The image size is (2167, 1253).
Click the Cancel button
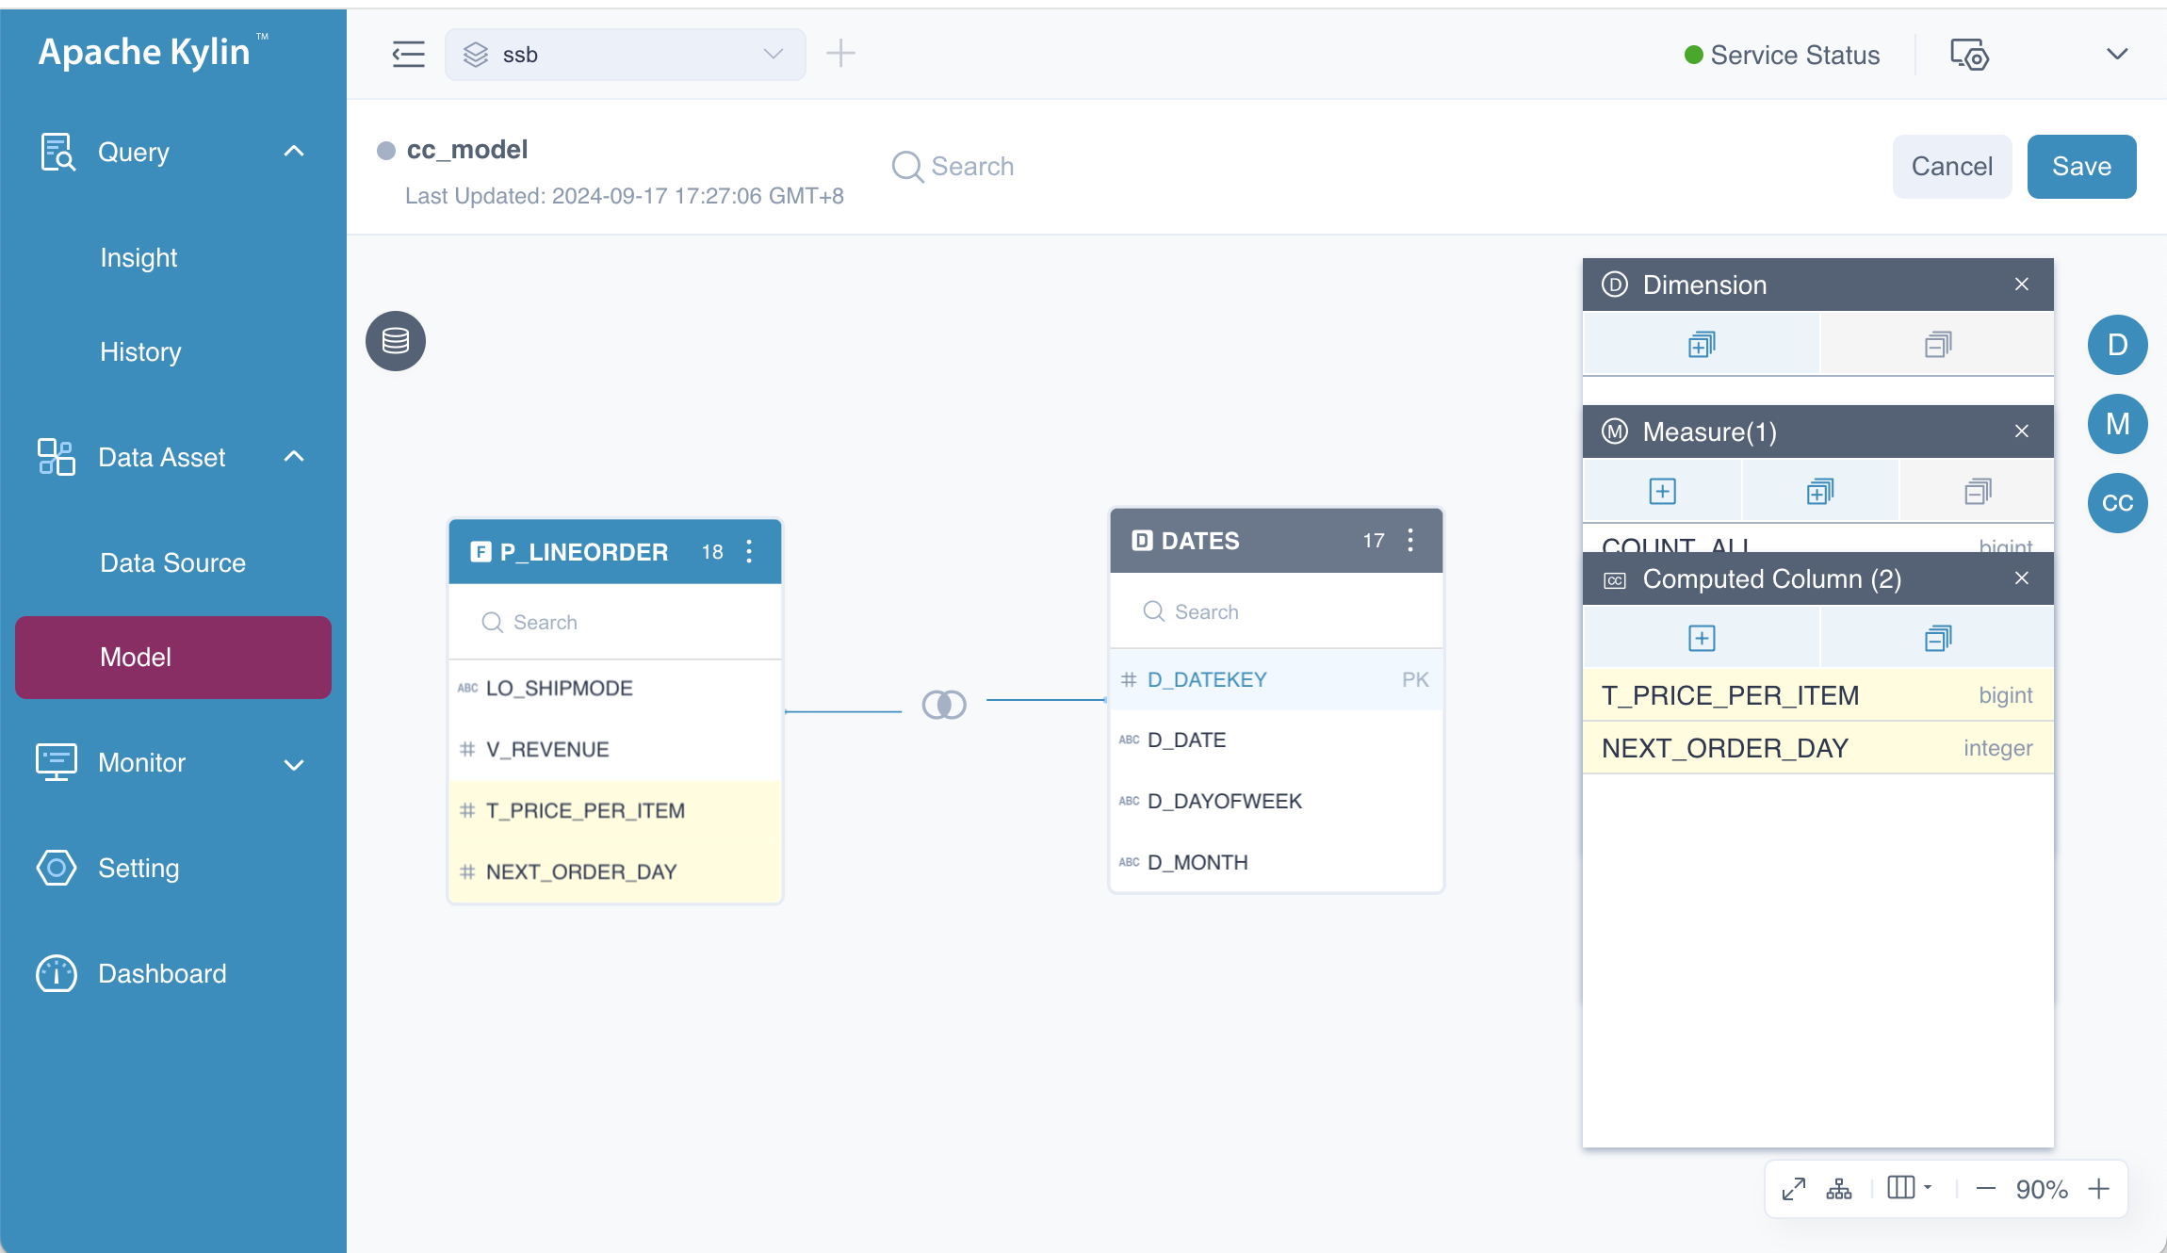tap(1951, 167)
